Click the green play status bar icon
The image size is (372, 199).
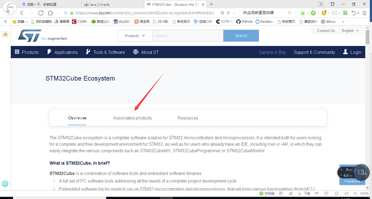(261, 194)
